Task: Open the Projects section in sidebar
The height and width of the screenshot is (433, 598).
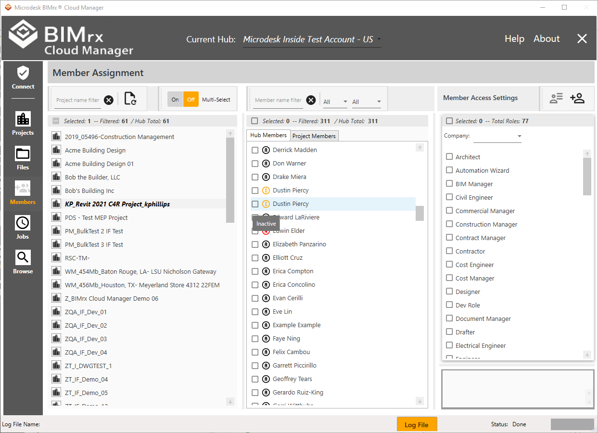Action: pyautogui.click(x=23, y=123)
